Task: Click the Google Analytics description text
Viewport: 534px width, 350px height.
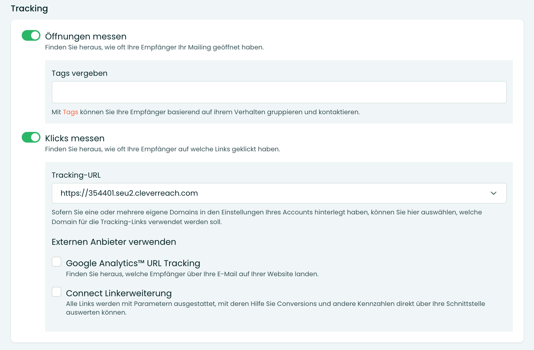Action: pos(192,274)
